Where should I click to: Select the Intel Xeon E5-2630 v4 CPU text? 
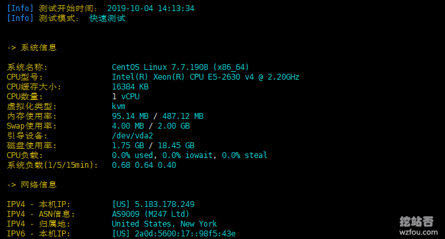205,77
